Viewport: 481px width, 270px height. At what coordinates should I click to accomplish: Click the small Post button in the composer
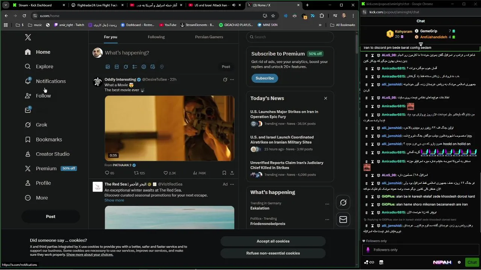(226, 67)
